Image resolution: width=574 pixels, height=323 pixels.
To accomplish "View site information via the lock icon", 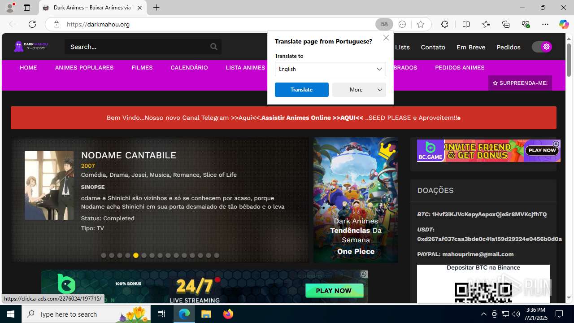I will tap(57, 24).
